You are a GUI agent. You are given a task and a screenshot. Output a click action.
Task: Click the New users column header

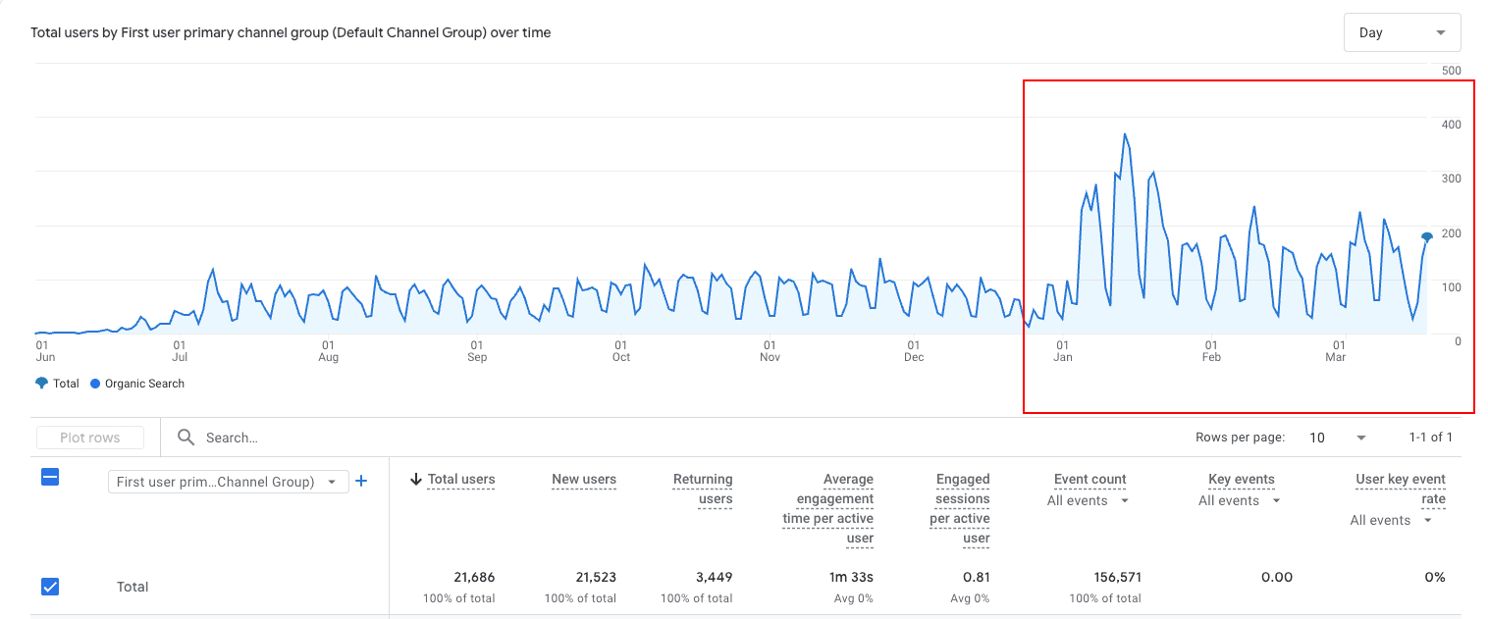point(584,479)
